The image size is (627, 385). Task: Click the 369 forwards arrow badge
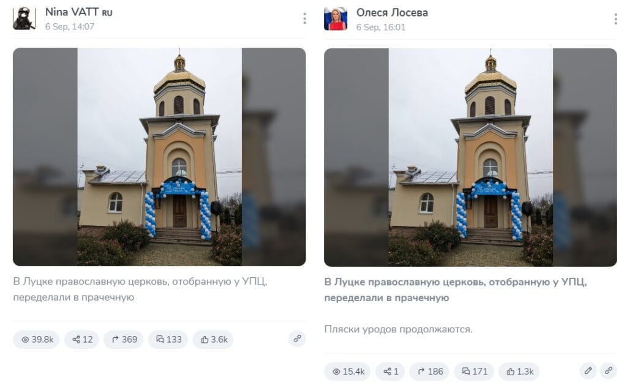[124, 340]
